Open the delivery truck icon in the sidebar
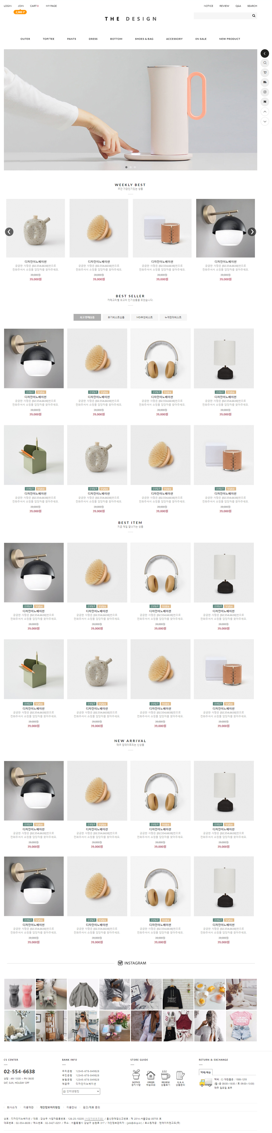The height and width of the screenshot is (1133, 272). (x=265, y=82)
